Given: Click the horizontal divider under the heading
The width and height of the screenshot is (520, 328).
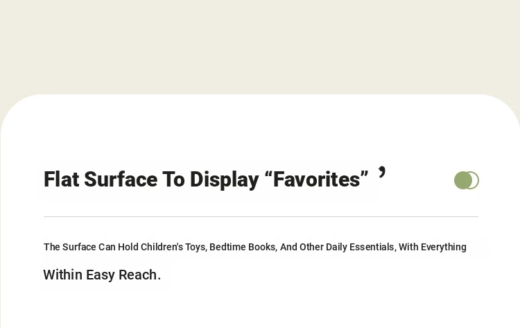Looking at the screenshot, I should click(261, 216).
